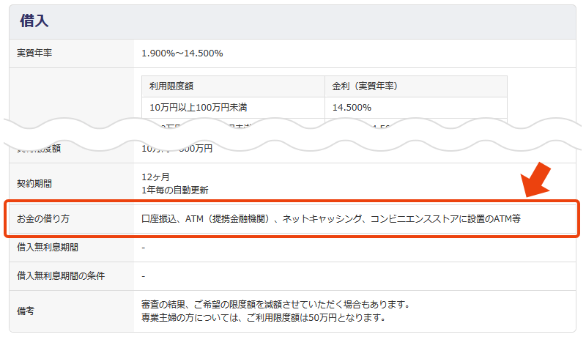The height and width of the screenshot is (337, 586).
Task: Select the 1.900%〜14.500% rate value
Action: [182, 53]
